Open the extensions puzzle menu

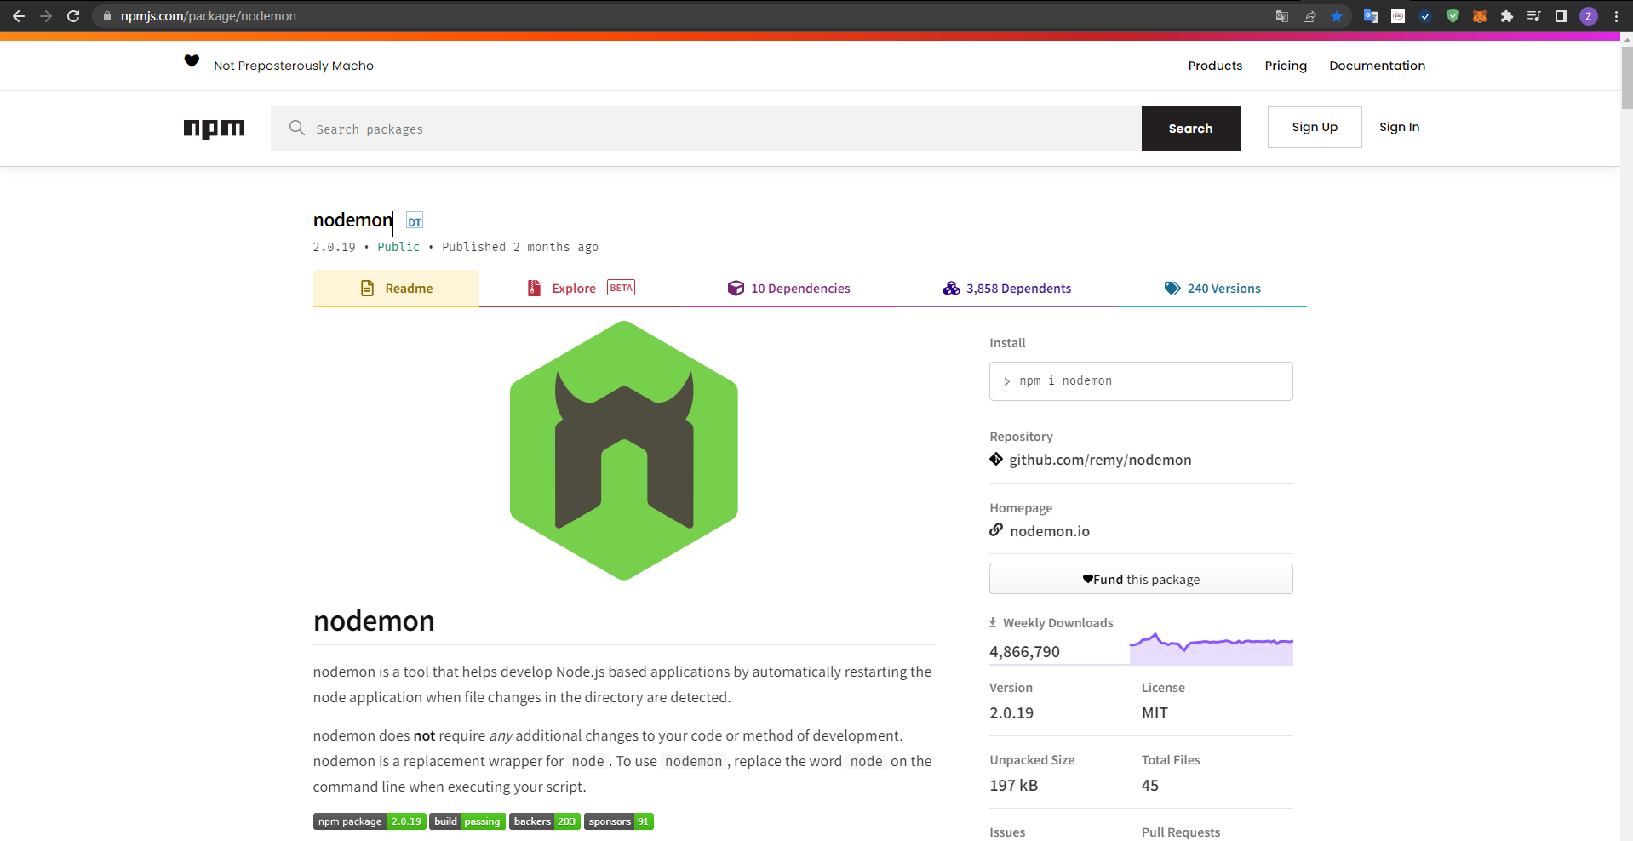click(1507, 16)
